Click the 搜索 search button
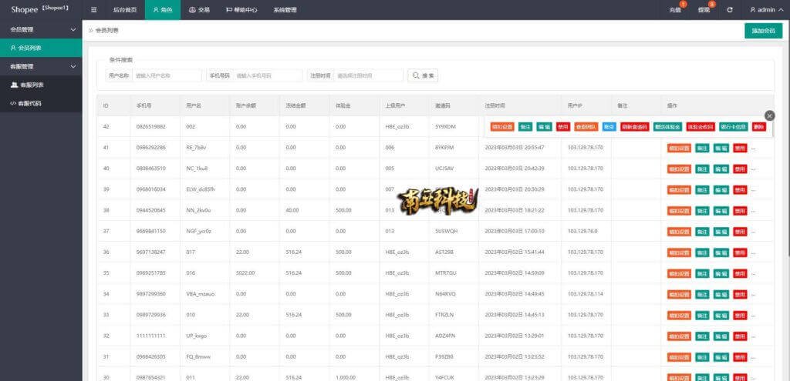This screenshot has height=381, width=790. pos(423,75)
